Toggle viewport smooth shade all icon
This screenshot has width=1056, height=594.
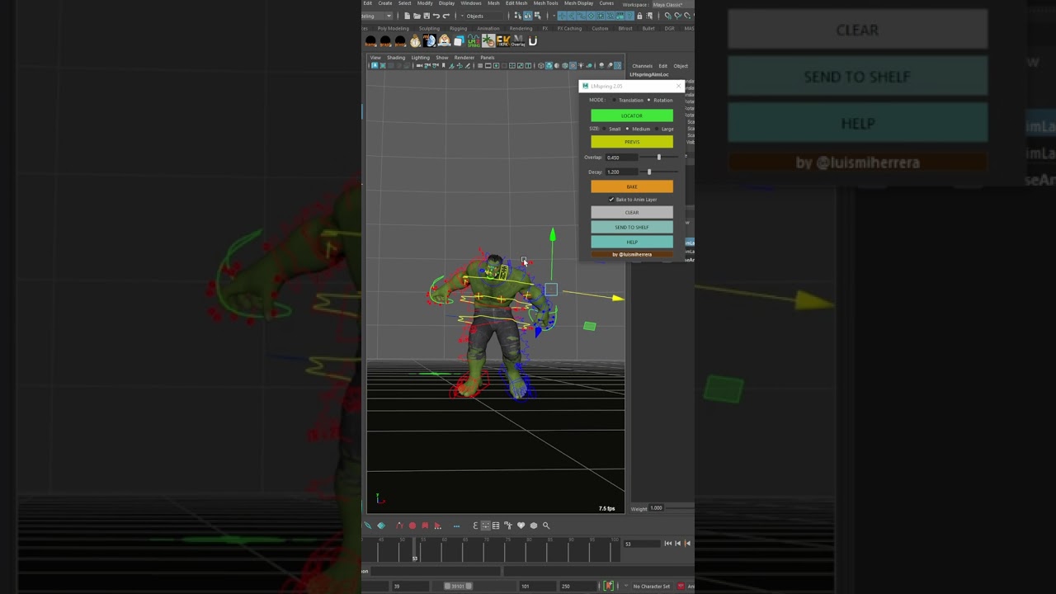click(x=549, y=66)
